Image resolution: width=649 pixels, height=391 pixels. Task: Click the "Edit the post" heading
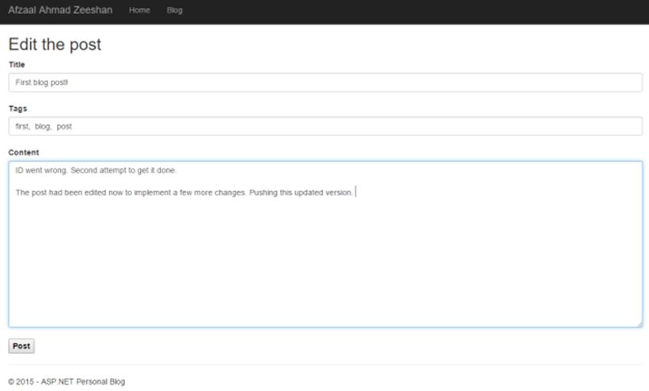tap(55, 44)
